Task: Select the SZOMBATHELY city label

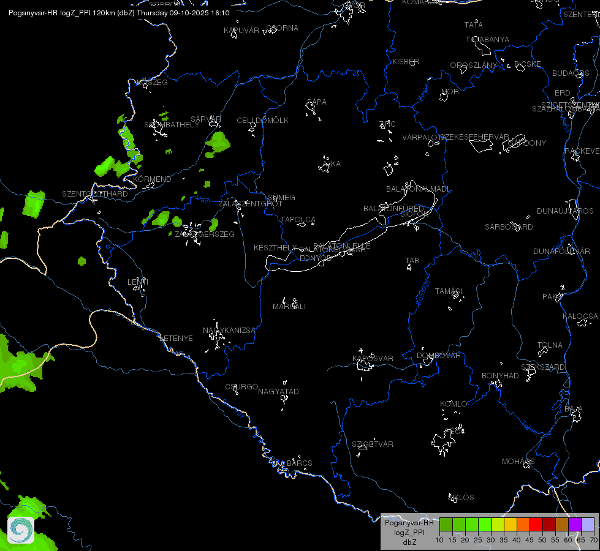Action: tap(172, 125)
